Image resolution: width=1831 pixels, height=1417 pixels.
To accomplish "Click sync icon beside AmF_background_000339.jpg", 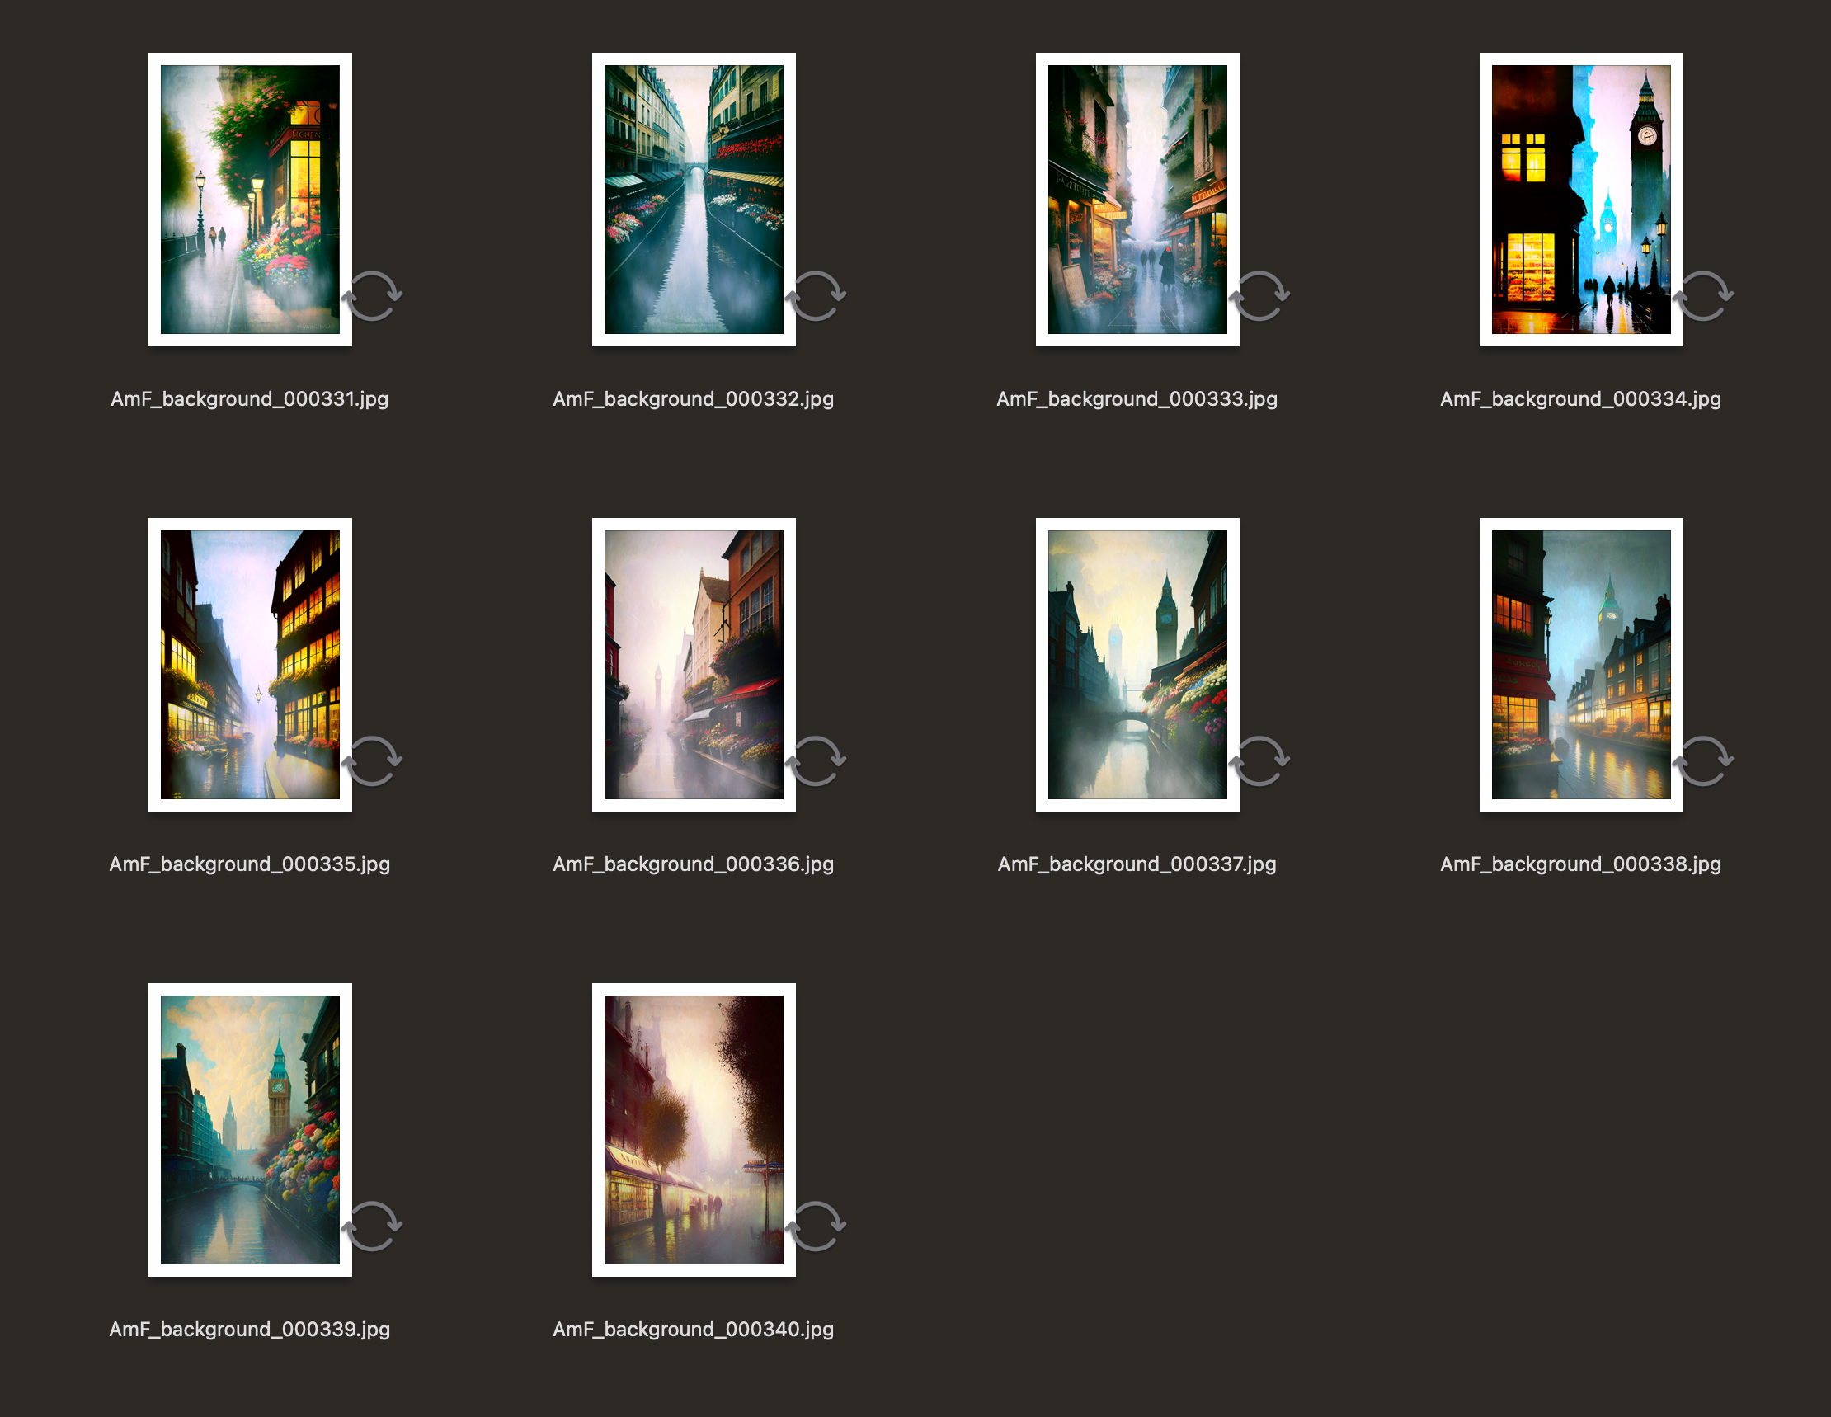I will pyautogui.click(x=373, y=1226).
